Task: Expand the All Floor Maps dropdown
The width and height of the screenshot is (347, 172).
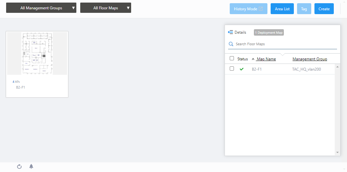Action: 106,8
